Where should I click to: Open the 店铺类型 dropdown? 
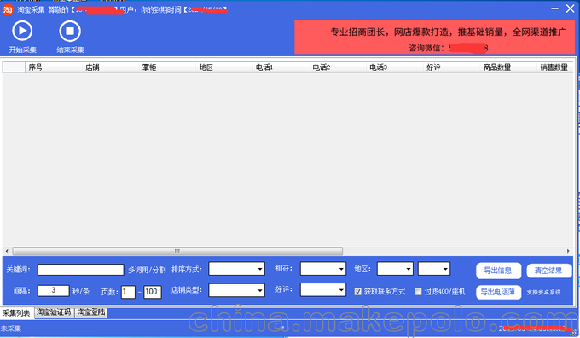coord(237,290)
